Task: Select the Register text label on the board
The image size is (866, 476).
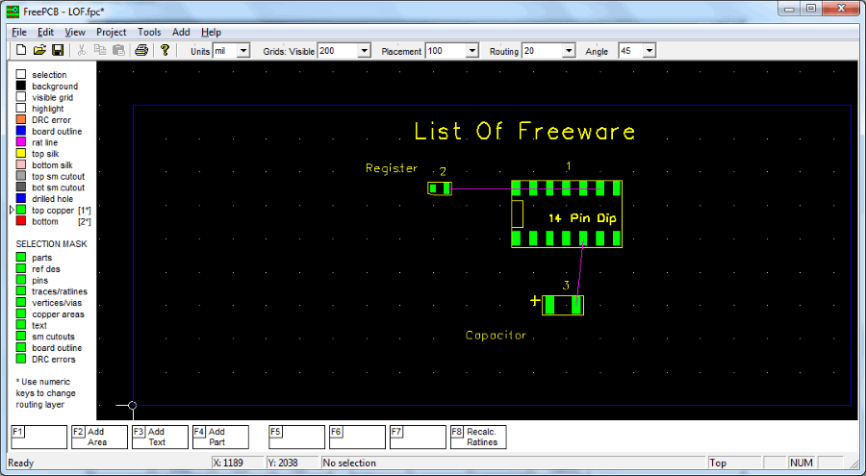Action: 392,168
